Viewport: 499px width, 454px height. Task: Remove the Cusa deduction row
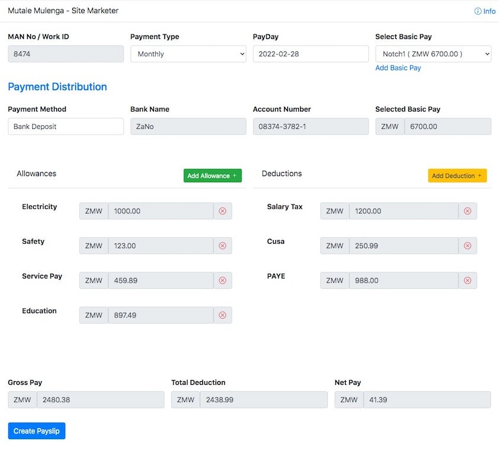[x=468, y=246]
